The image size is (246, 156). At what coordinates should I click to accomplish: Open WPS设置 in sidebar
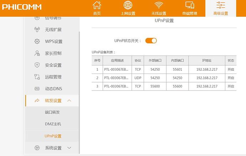pos(54,42)
